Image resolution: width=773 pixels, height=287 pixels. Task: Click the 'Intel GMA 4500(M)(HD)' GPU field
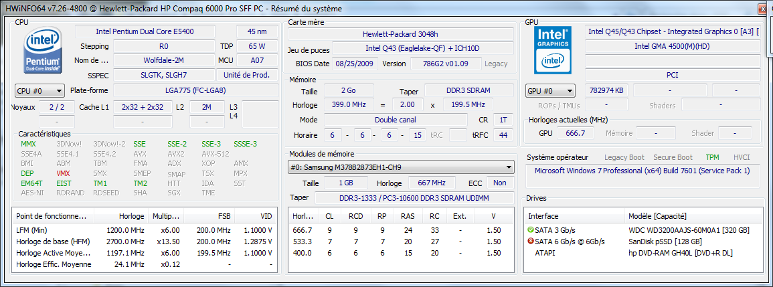pyautogui.click(x=673, y=46)
